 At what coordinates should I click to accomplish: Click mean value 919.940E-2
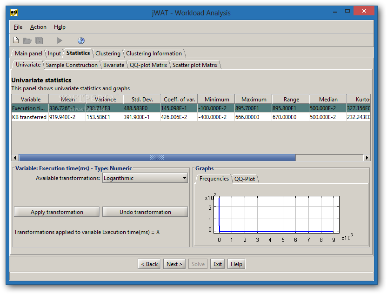point(62,117)
